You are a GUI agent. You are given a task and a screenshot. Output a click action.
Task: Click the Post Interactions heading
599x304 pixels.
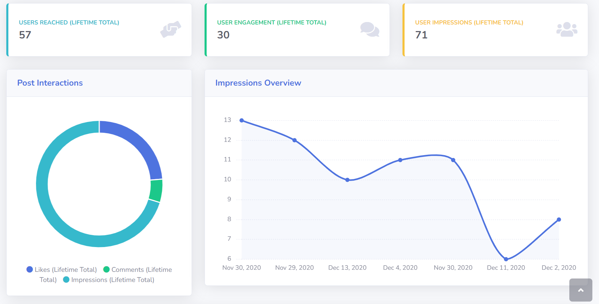50,83
